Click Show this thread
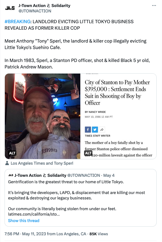This screenshot has width=162, height=242. [24, 221]
